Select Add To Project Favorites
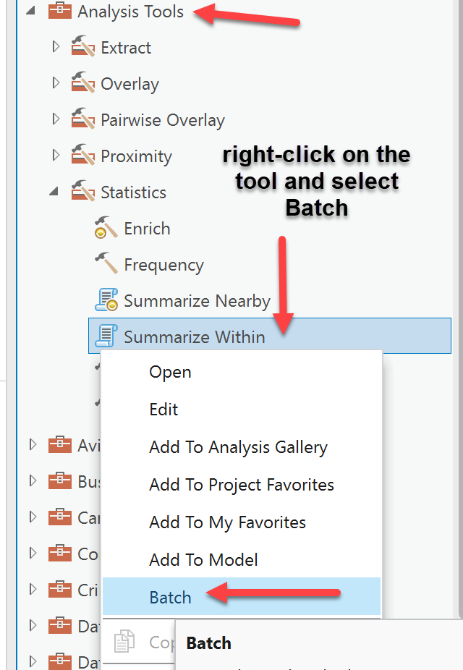The height and width of the screenshot is (670, 463). (x=241, y=485)
